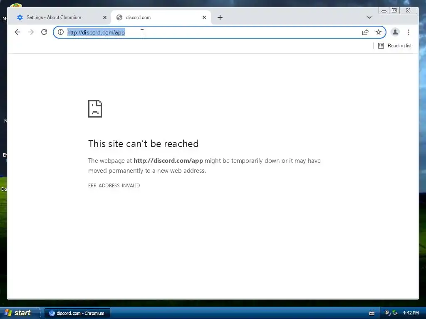
Task: Click the ERR_ADDRESS_INVALID error code text
Action: pos(114,186)
